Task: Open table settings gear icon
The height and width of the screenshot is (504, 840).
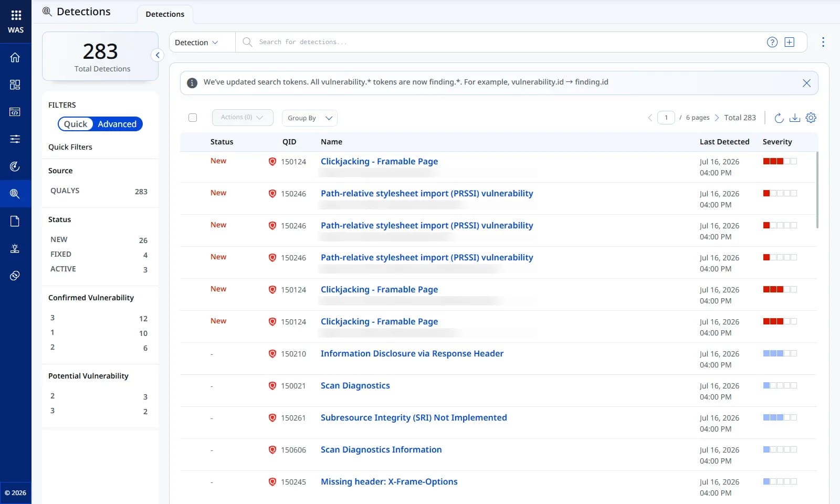Action: coord(811,118)
